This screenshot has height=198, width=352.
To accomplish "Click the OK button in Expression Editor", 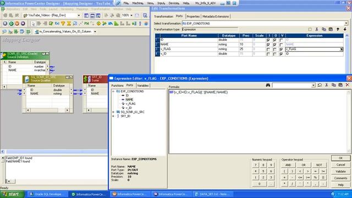I will (x=340, y=158).
